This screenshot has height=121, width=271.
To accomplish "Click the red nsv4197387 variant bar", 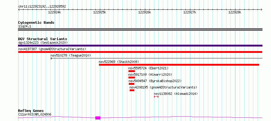I will pyautogui.click(x=140, y=52).
